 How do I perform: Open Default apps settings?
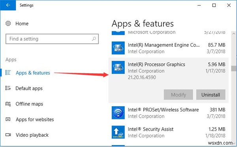29,89
